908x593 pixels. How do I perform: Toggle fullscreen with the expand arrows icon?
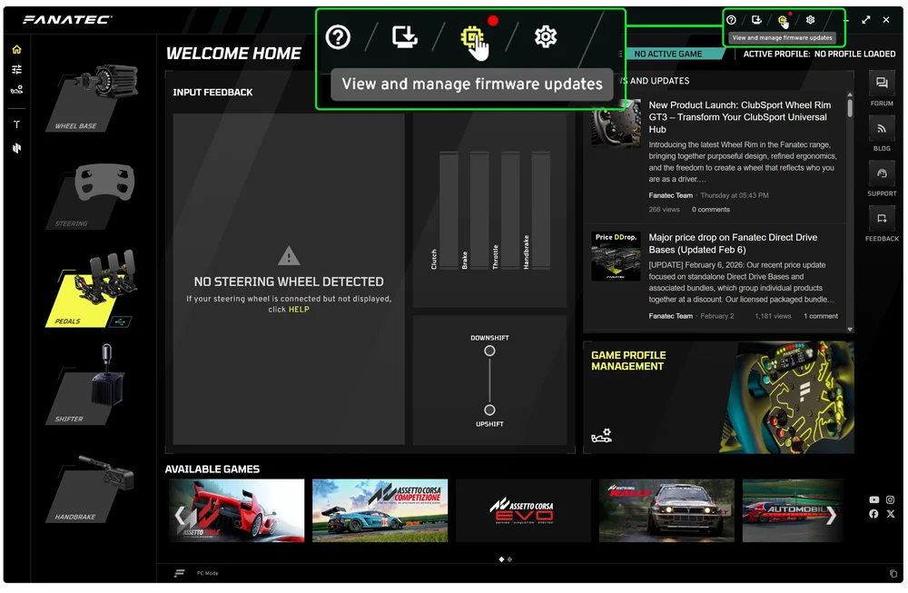coord(865,20)
